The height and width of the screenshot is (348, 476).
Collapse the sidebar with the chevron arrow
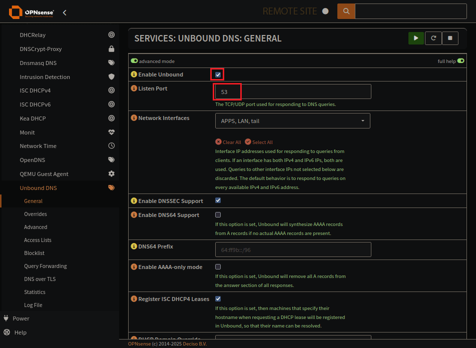pyautogui.click(x=65, y=12)
